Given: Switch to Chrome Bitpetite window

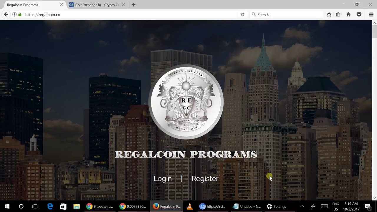Looking at the screenshot, I should click(100, 206).
